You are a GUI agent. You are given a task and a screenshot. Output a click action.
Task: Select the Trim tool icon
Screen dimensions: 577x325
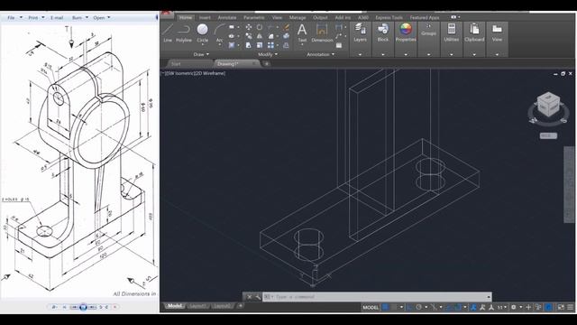(x=270, y=27)
